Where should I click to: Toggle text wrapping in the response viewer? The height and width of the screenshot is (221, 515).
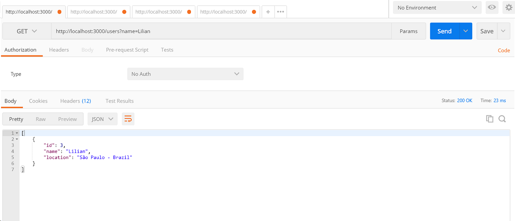pyautogui.click(x=128, y=119)
